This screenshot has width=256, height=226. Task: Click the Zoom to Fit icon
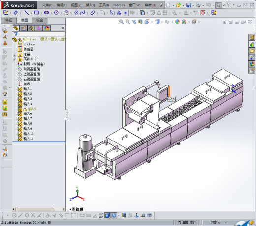[121, 22]
